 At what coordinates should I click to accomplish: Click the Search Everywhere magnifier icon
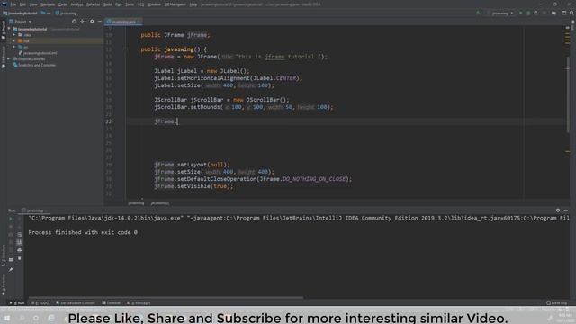point(571,13)
